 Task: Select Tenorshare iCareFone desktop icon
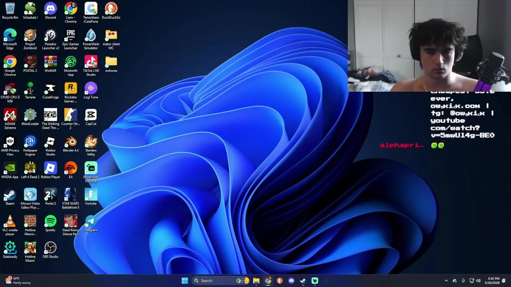coord(91,13)
